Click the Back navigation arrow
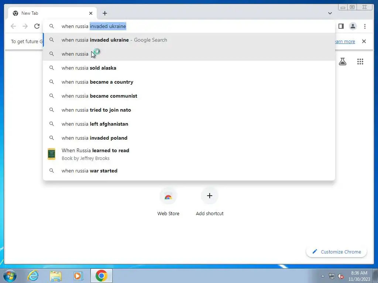 pyautogui.click(x=13, y=26)
